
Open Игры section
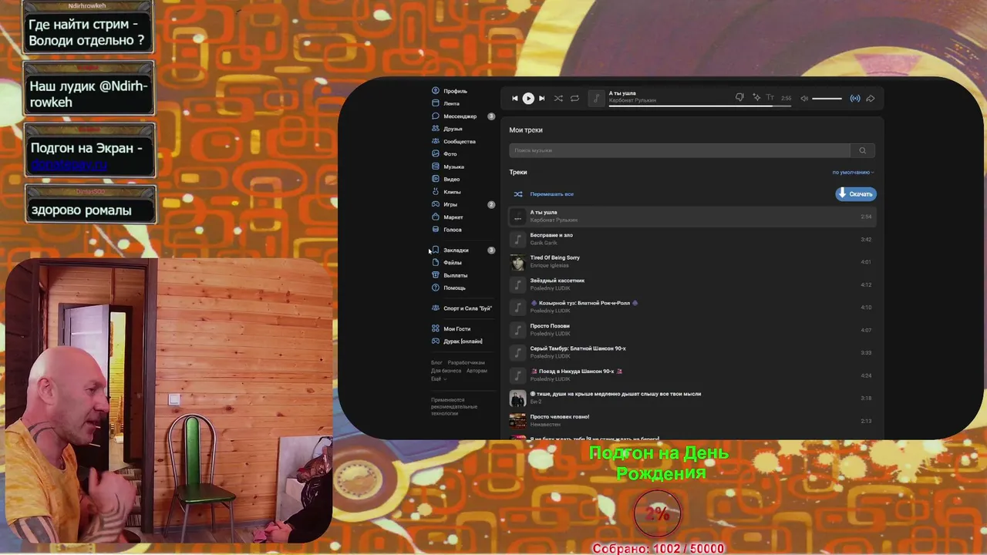[450, 204]
